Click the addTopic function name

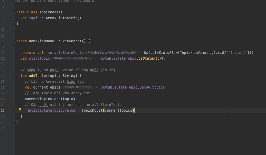37,76
